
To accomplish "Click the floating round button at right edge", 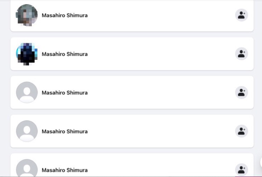I will click(x=261, y=162).
